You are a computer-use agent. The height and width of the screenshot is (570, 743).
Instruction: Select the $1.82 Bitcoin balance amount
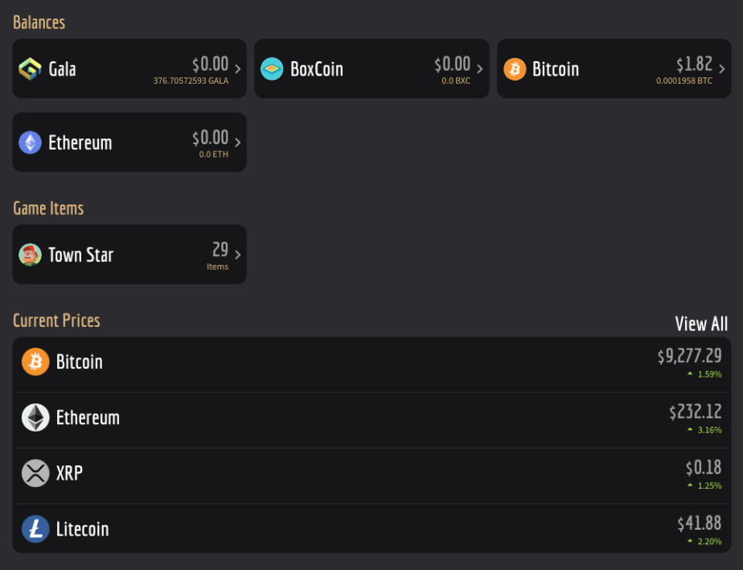tap(694, 64)
